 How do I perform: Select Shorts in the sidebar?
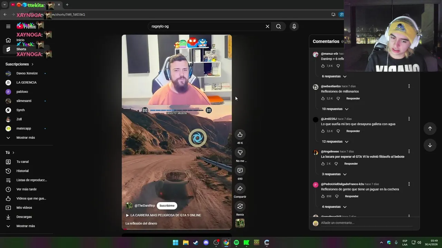point(26,49)
